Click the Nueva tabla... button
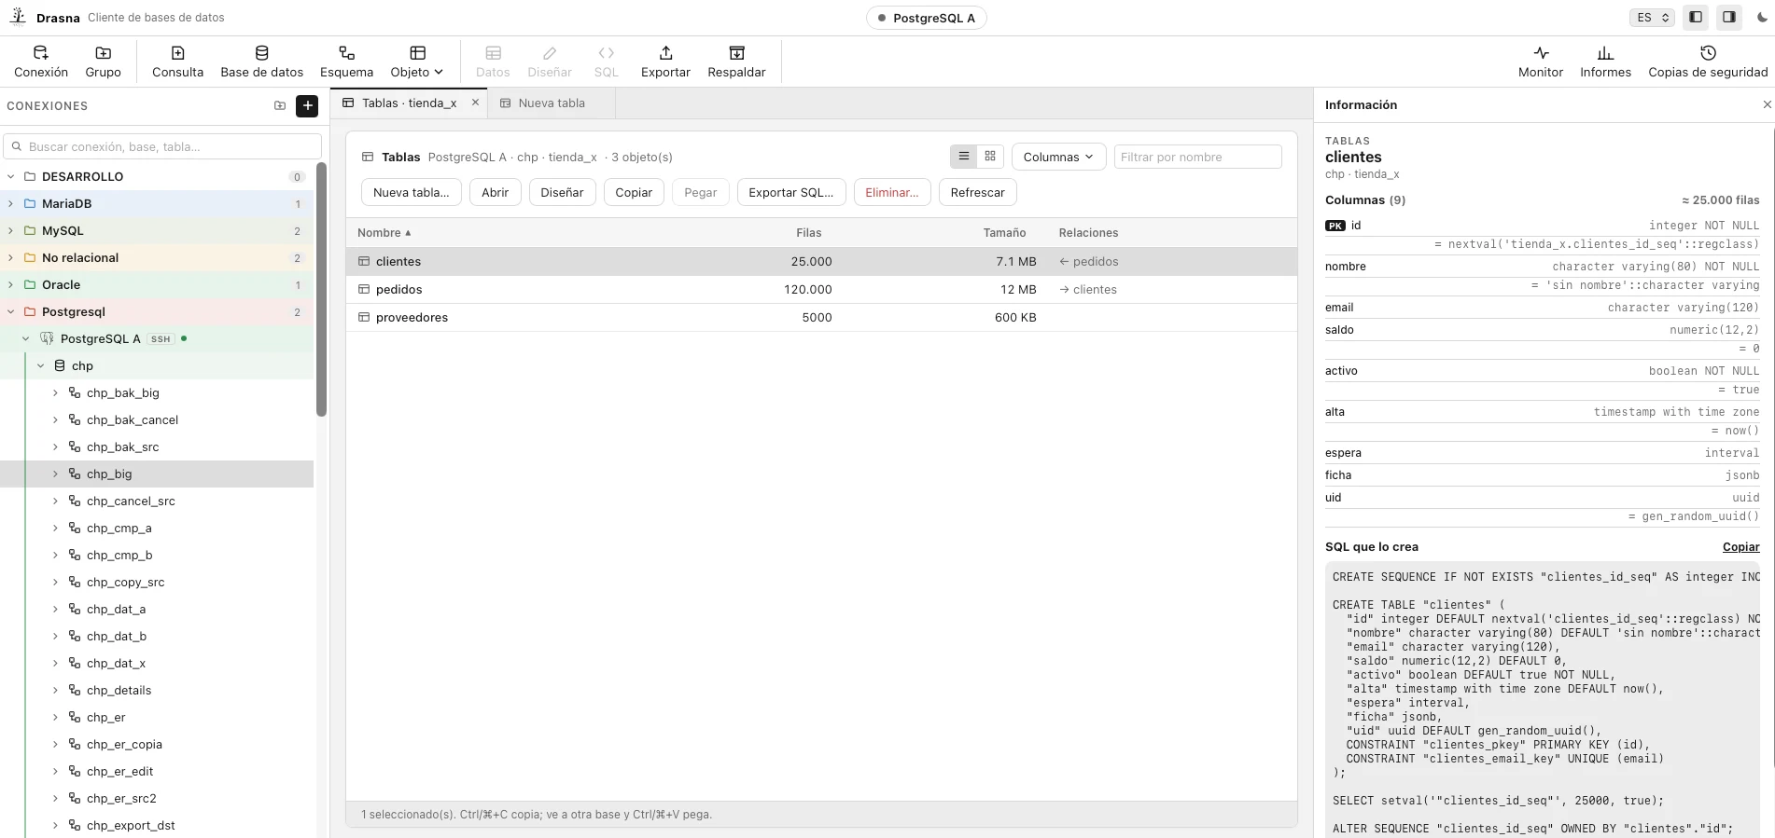 tap(411, 192)
